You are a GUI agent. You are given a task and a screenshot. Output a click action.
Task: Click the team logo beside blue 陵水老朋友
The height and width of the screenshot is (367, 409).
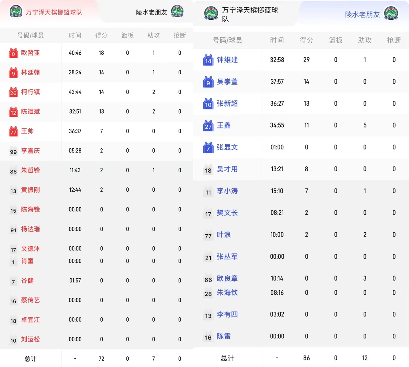point(391,14)
